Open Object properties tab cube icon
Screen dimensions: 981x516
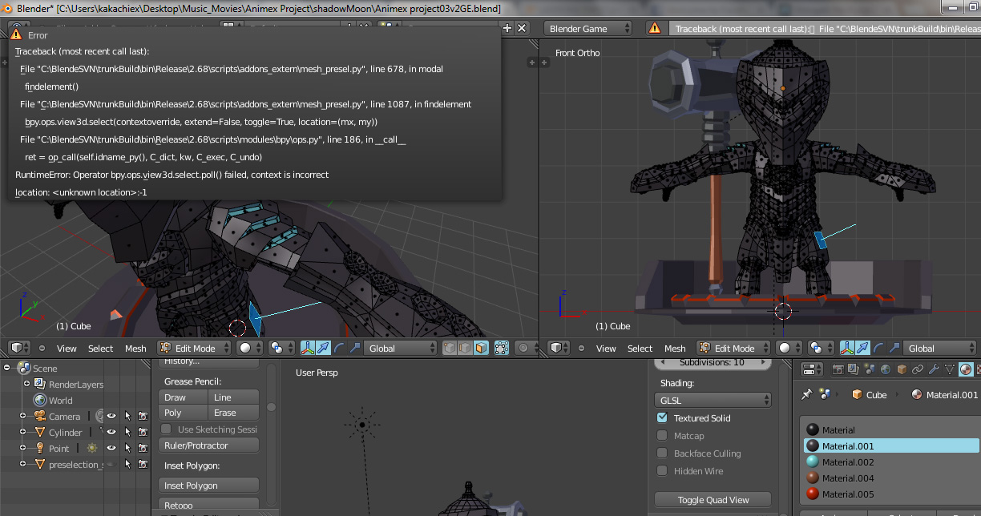pyautogui.click(x=902, y=369)
